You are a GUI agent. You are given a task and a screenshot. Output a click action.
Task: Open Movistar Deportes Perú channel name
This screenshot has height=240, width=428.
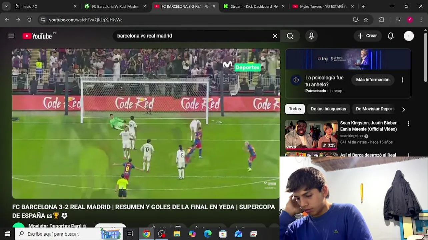click(x=55, y=226)
